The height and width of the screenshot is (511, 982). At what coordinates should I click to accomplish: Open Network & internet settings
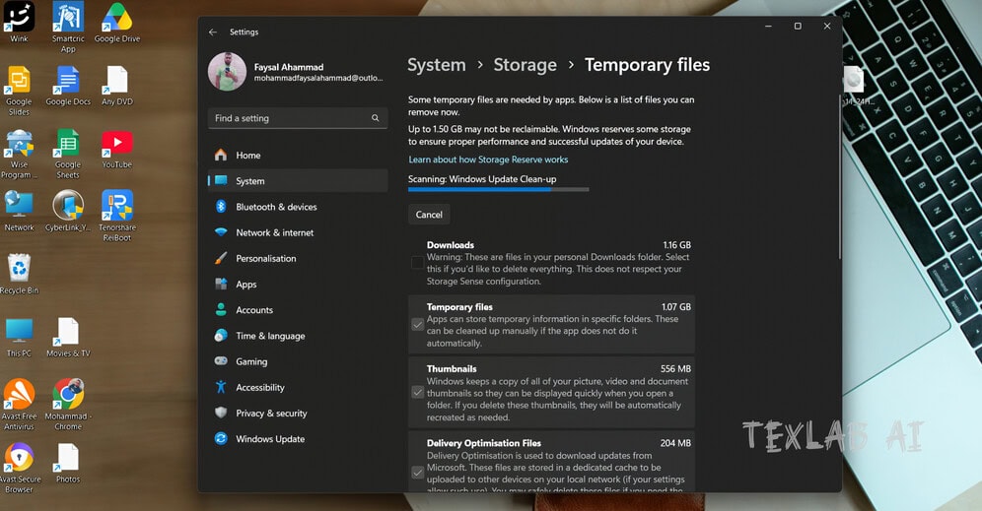[x=298, y=232]
